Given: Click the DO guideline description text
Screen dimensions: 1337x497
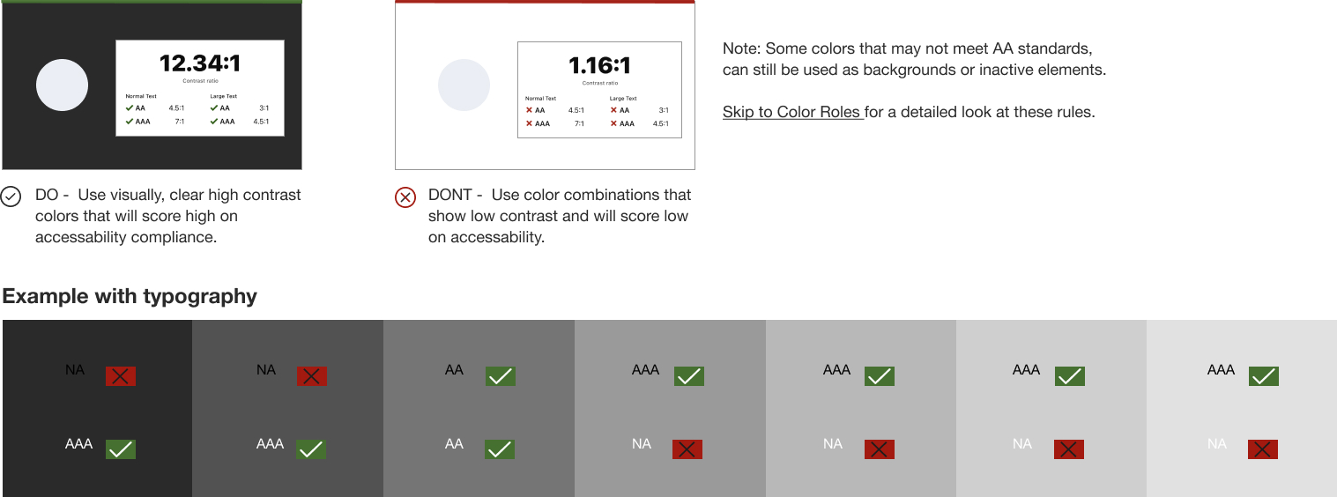Looking at the screenshot, I should [168, 216].
